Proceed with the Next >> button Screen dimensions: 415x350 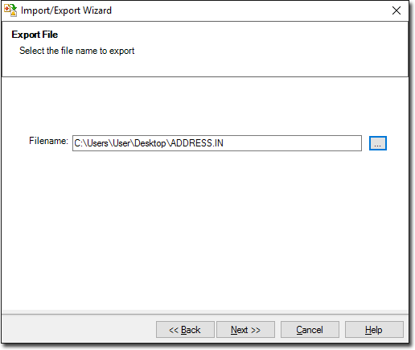tap(245, 330)
